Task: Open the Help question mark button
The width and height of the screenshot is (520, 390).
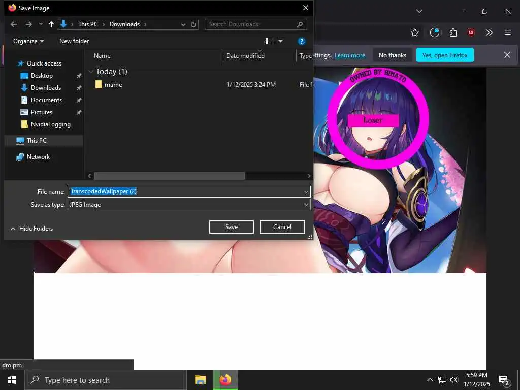Action: (302, 41)
